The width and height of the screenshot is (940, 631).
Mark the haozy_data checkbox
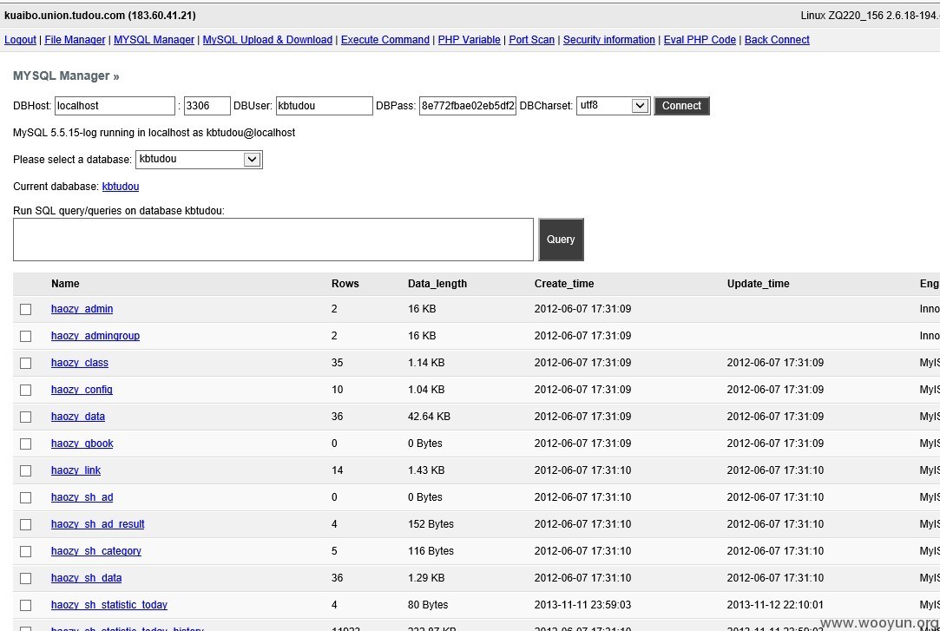click(25, 417)
